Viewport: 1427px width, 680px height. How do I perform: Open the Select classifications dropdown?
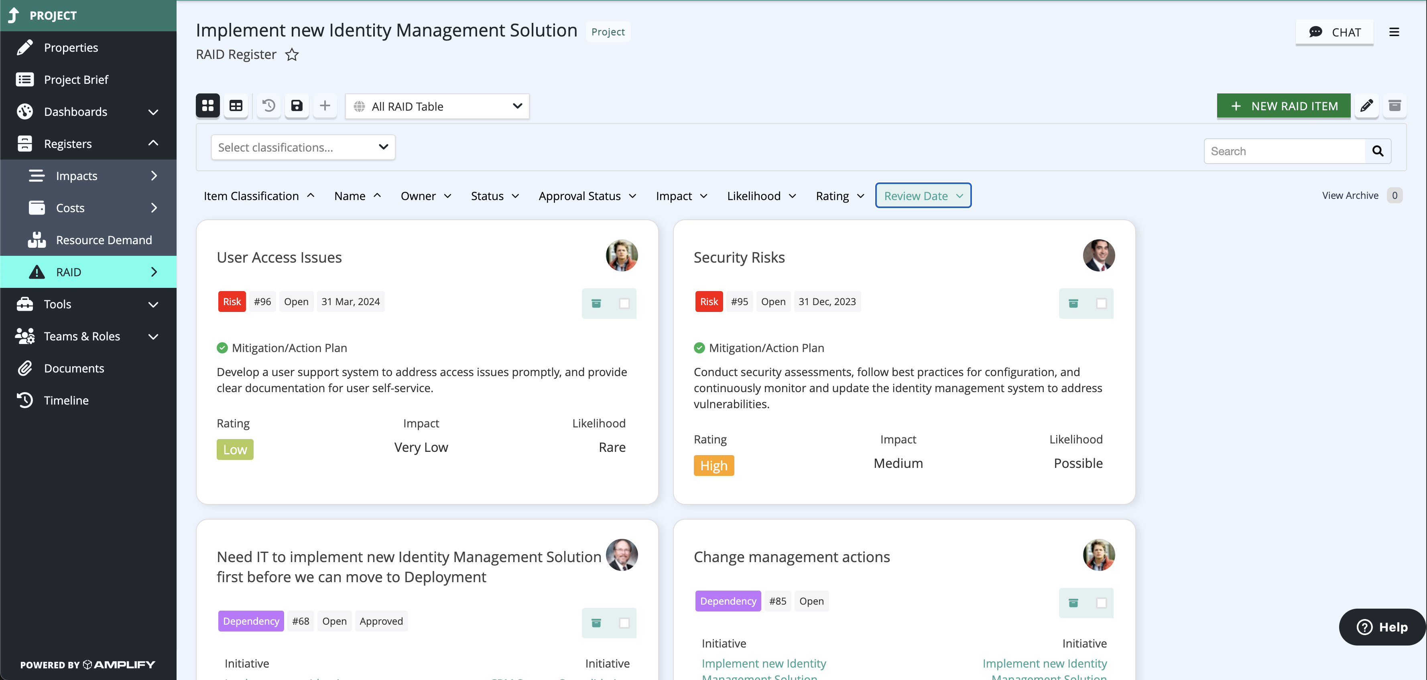pyautogui.click(x=303, y=147)
